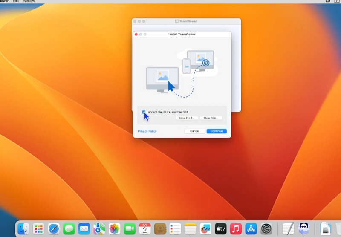Launch Music from the dock
Image resolution: width=341 pixels, height=237 pixels.
pos(236,229)
